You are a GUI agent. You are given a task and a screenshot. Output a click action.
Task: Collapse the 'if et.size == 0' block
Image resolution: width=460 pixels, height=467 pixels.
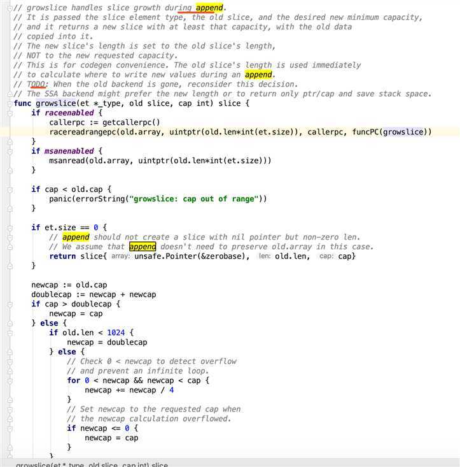point(10,228)
